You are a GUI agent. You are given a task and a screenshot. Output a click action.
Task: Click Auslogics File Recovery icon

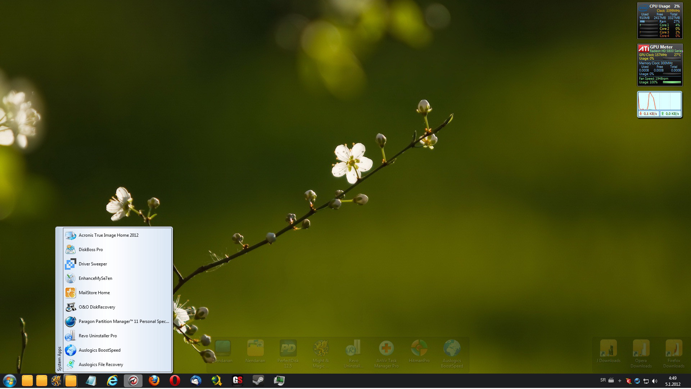tap(71, 365)
